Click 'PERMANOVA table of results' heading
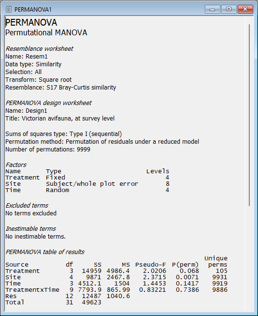258x316 pixels. coord(44,252)
